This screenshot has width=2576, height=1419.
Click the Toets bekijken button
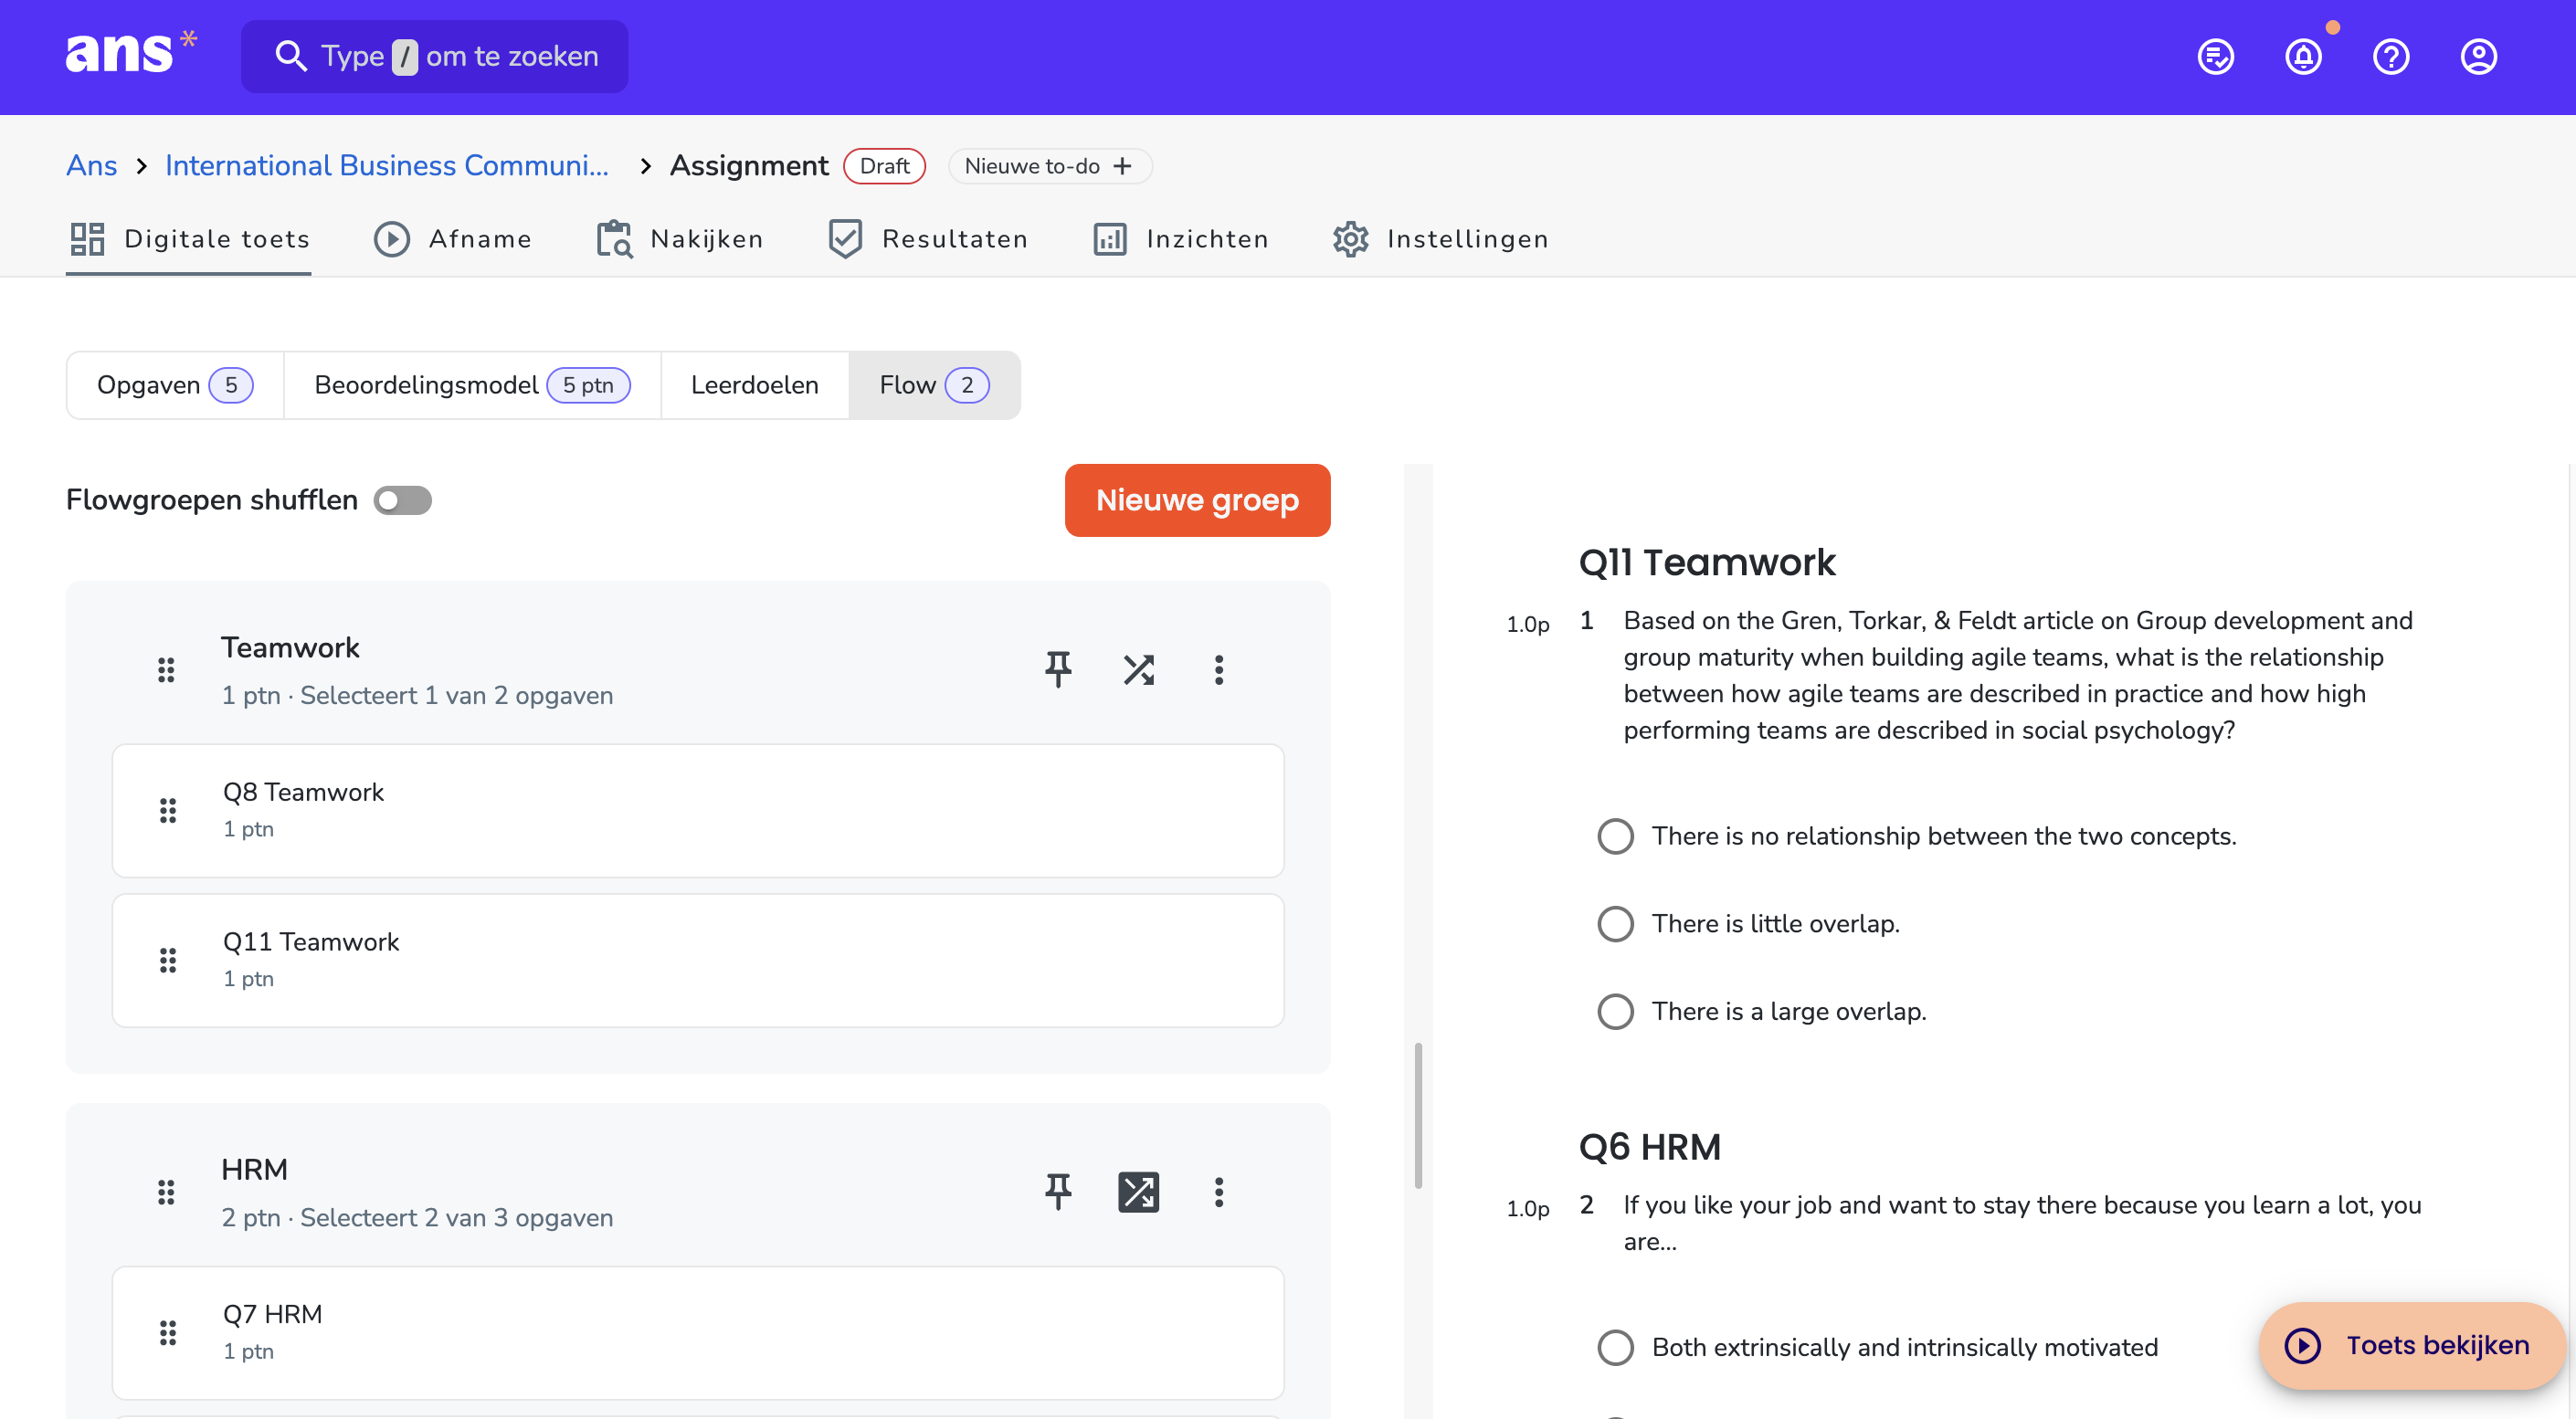pos(2410,1345)
